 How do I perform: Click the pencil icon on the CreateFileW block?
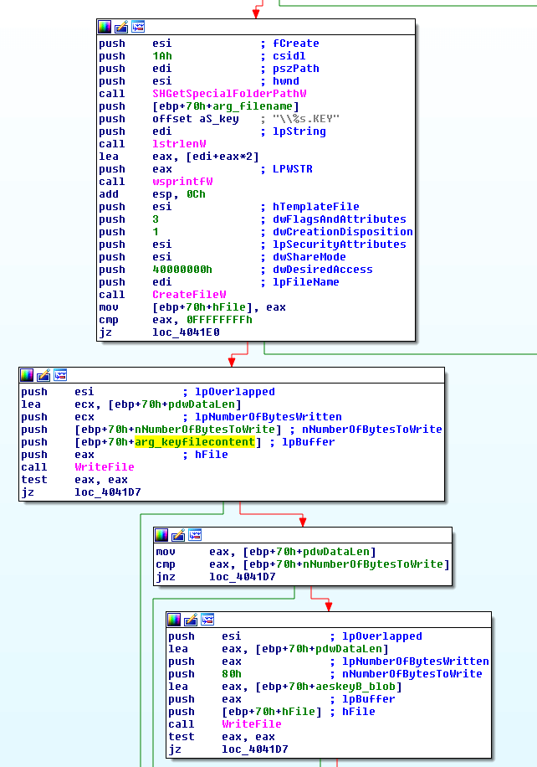[x=121, y=27]
